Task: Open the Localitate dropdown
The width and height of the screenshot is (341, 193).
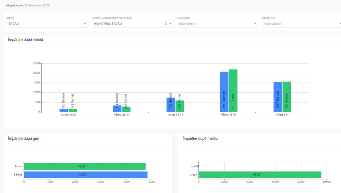Action: pyautogui.click(x=218, y=24)
